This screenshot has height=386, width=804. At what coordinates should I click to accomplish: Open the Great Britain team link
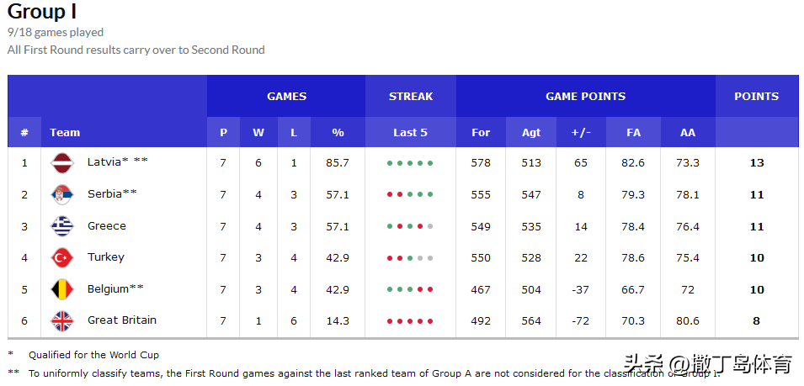122,320
